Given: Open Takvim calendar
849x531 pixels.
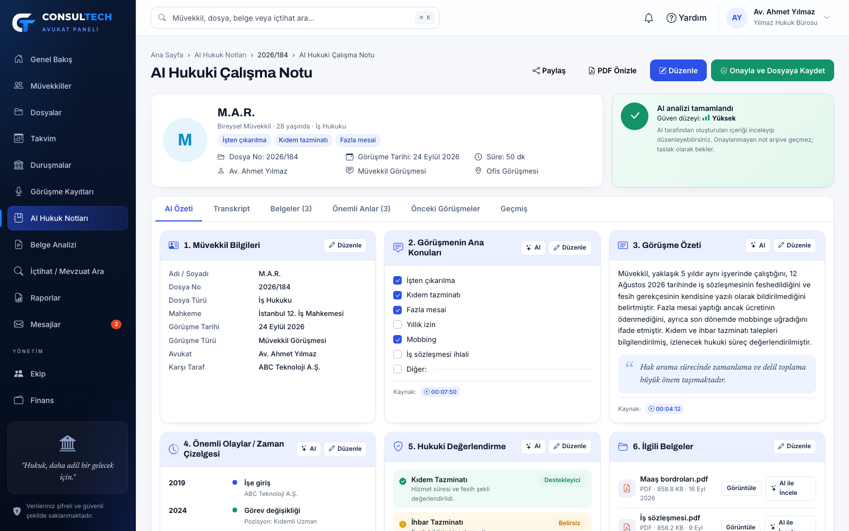Looking at the screenshot, I should coord(67,139).
